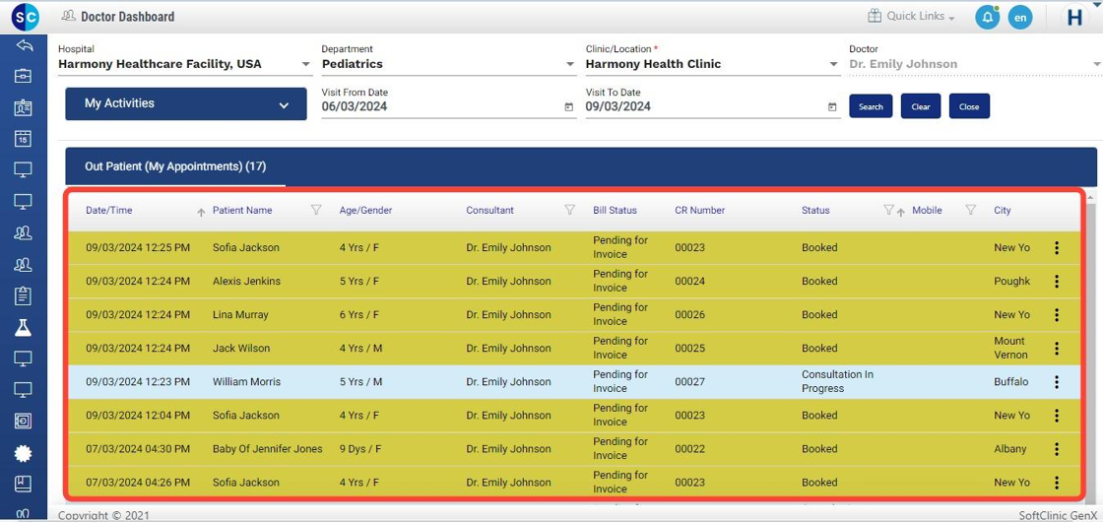Click CR Number 00027
This screenshot has height=522, width=1103.
(x=690, y=382)
